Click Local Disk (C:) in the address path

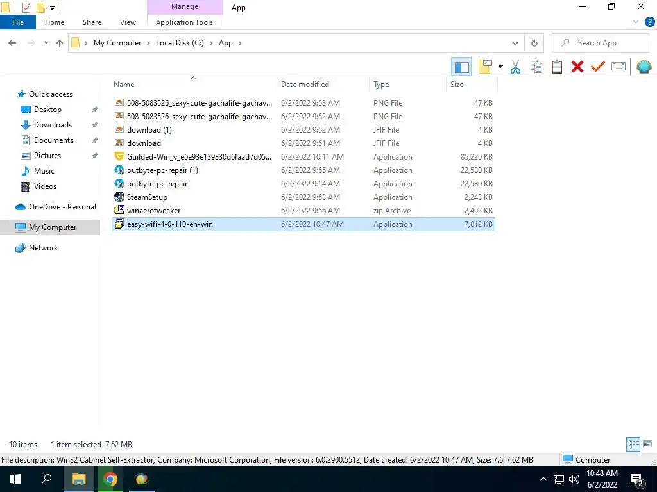pyautogui.click(x=180, y=43)
